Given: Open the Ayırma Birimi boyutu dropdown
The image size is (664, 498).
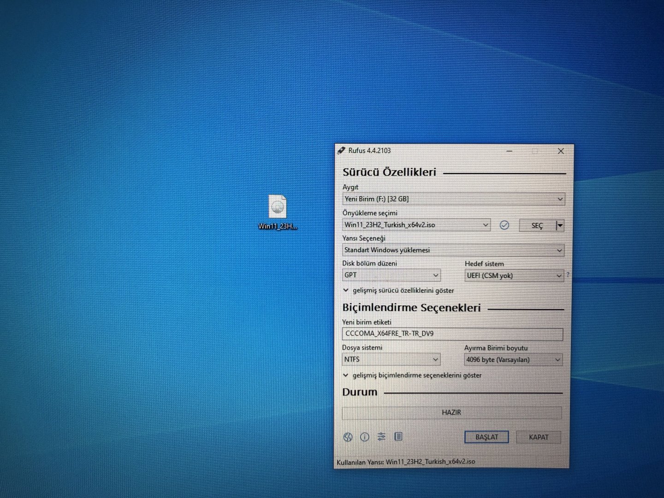Looking at the screenshot, I should click(513, 360).
